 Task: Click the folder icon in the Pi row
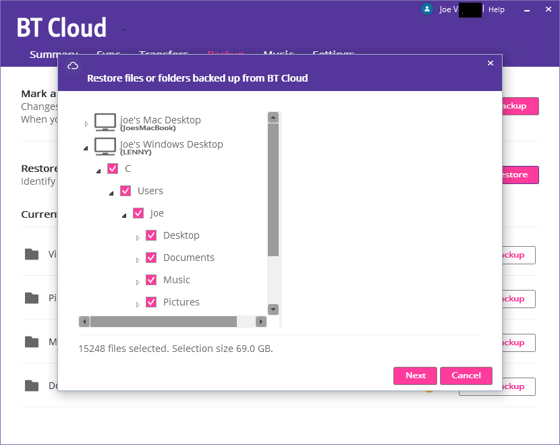pos(32,298)
